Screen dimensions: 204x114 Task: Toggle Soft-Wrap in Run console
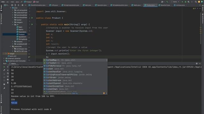(x=8, y=73)
